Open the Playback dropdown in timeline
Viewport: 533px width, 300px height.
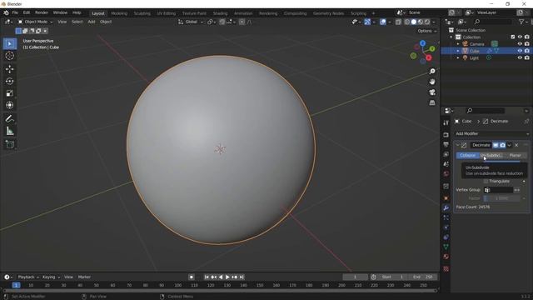28,277
